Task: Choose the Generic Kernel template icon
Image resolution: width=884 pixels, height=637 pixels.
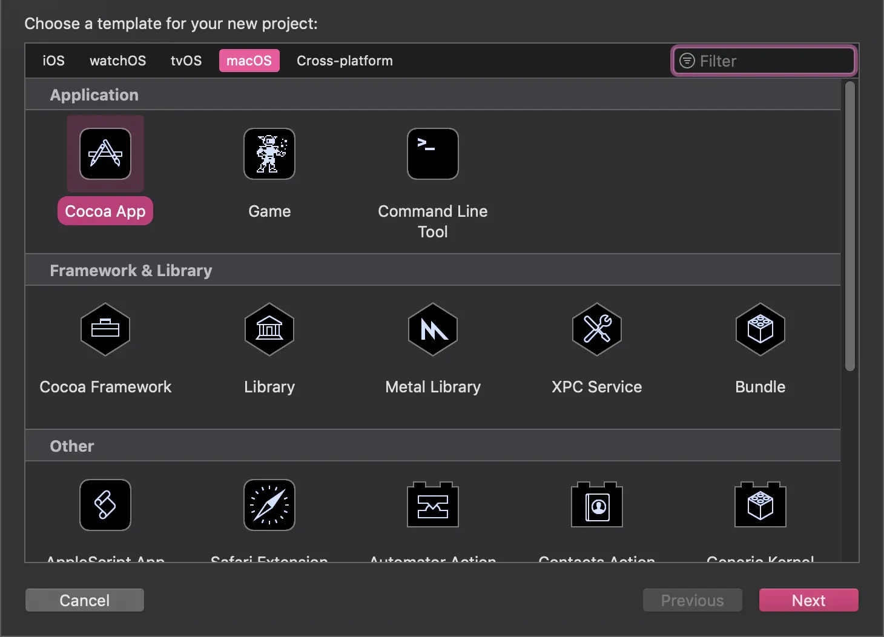Action: pos(760,504)
